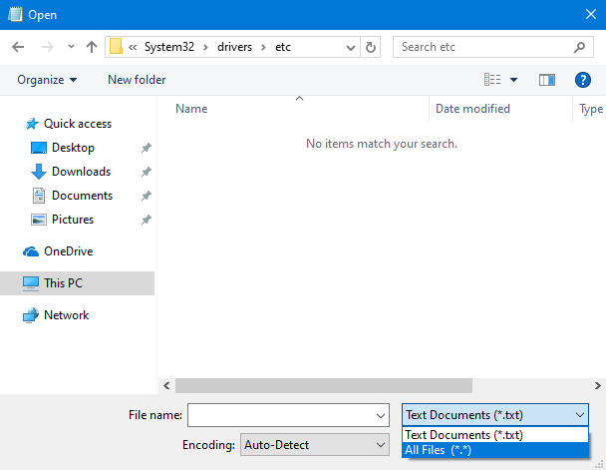Viewport: 606px width, 470px height.
Task: Open Downloads in the sidebar
Action: coord(81,172)
